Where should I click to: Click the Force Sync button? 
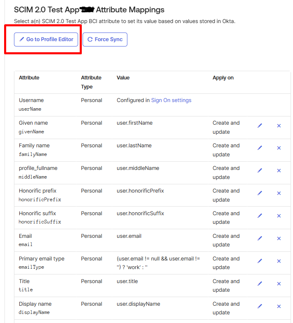(105, 40)
